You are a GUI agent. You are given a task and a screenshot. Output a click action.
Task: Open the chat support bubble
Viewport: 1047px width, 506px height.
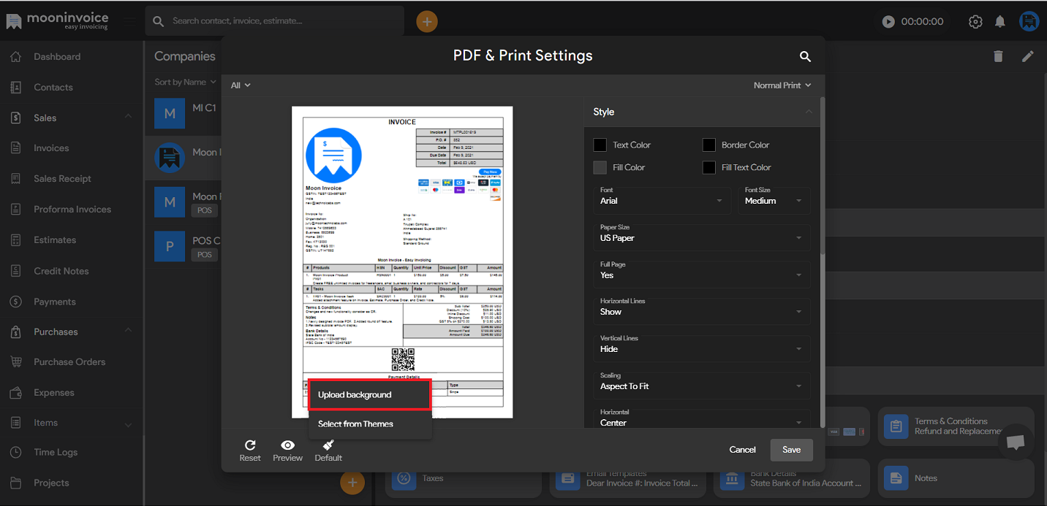[x=1016, y=442]
